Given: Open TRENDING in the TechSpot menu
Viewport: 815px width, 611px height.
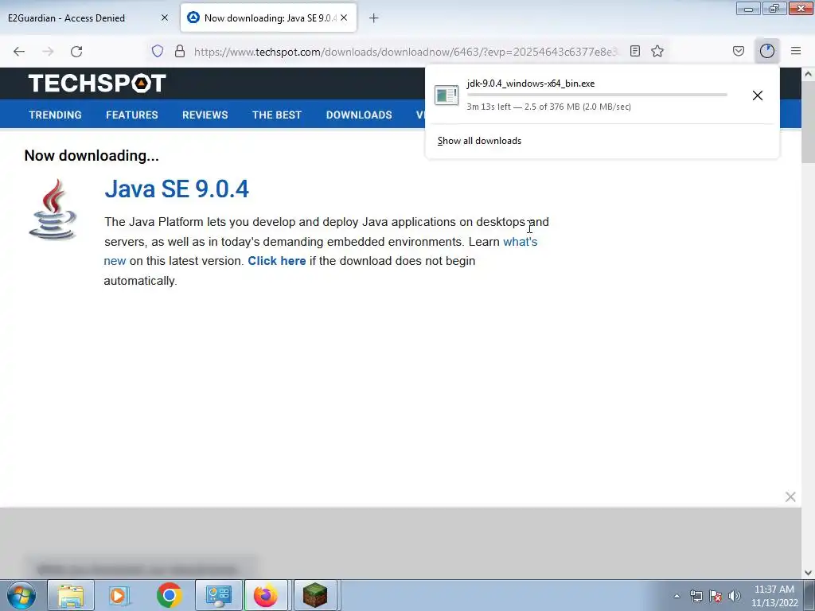Looking at the screenshot, I should 55,115.
